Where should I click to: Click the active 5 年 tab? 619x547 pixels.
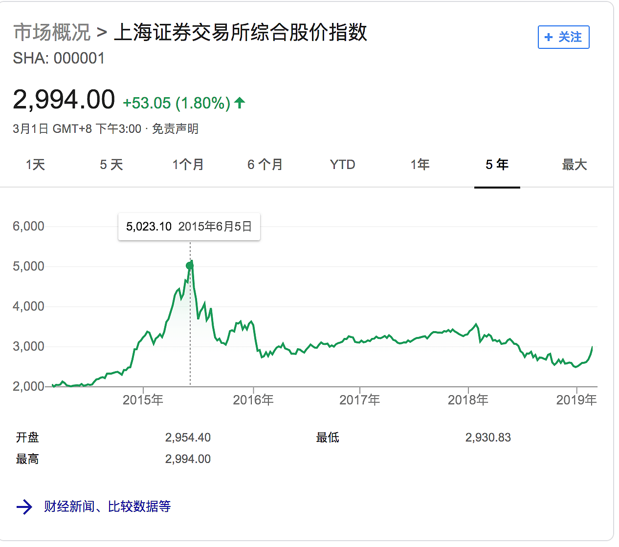pos(497,165)
